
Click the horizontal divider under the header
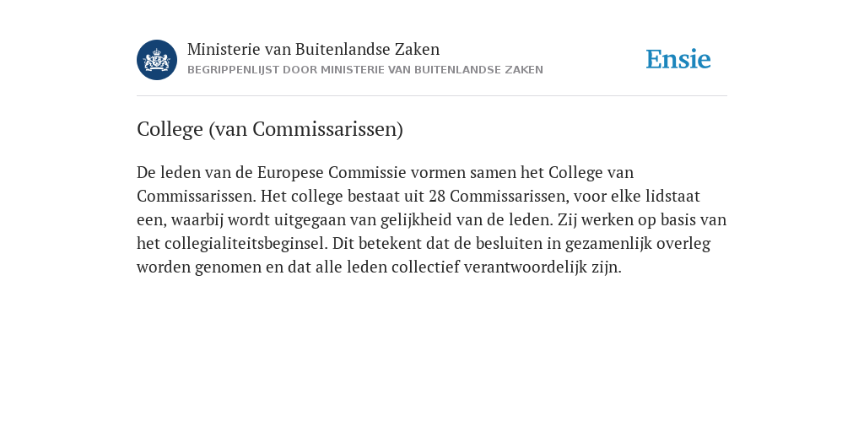[432, 96]
